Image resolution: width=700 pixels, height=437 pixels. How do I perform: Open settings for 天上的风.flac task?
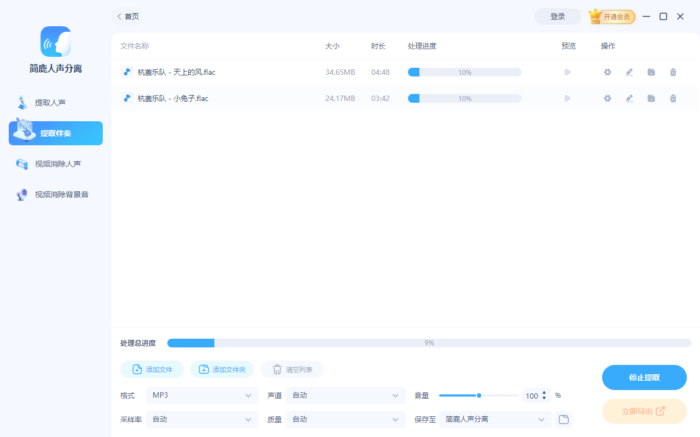pyautogui.click(x=607, y=72)
